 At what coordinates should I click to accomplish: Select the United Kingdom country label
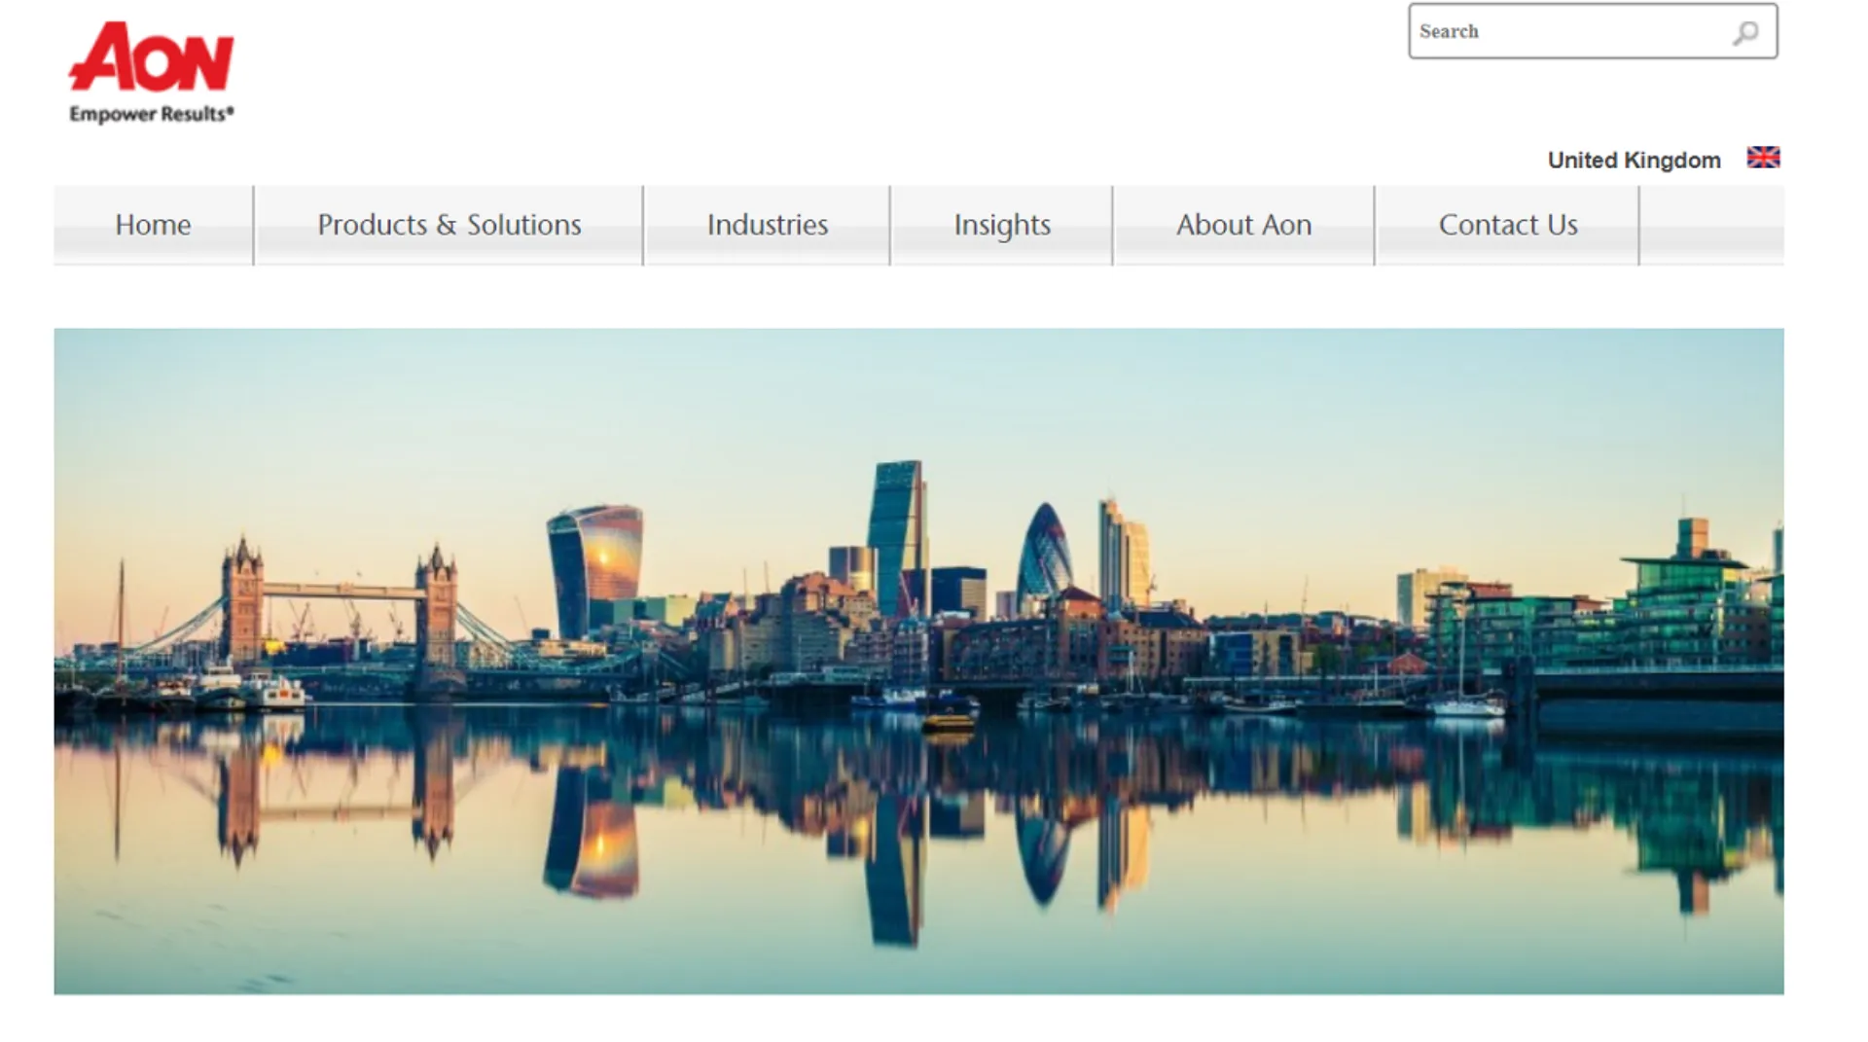pyautogui.click(x=1634, y=161)
